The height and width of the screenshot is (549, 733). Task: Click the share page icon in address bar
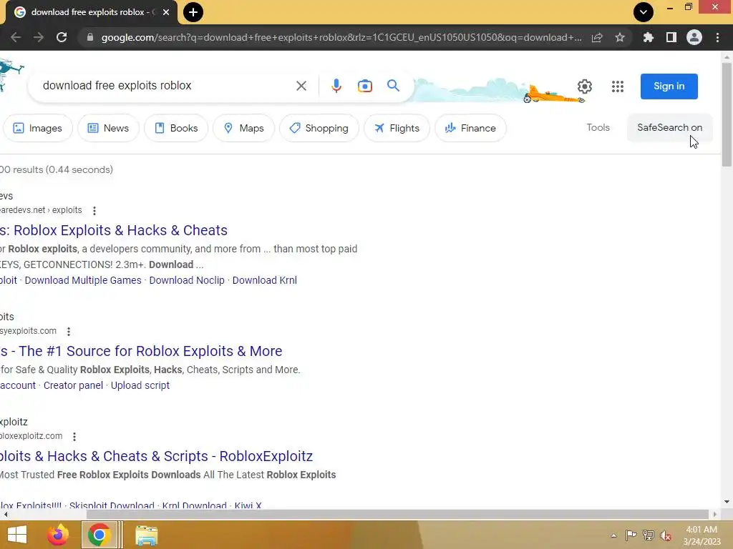[597, 37]
